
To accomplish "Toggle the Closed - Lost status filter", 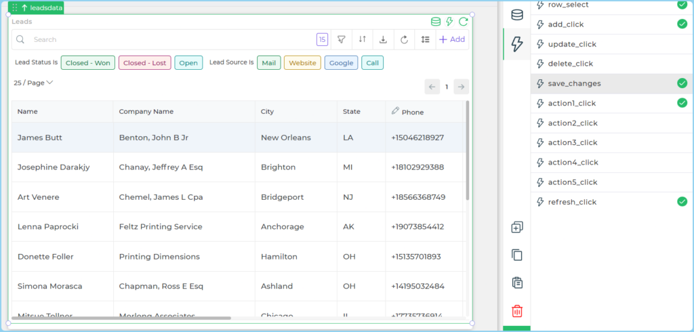I will pos(144,63).
